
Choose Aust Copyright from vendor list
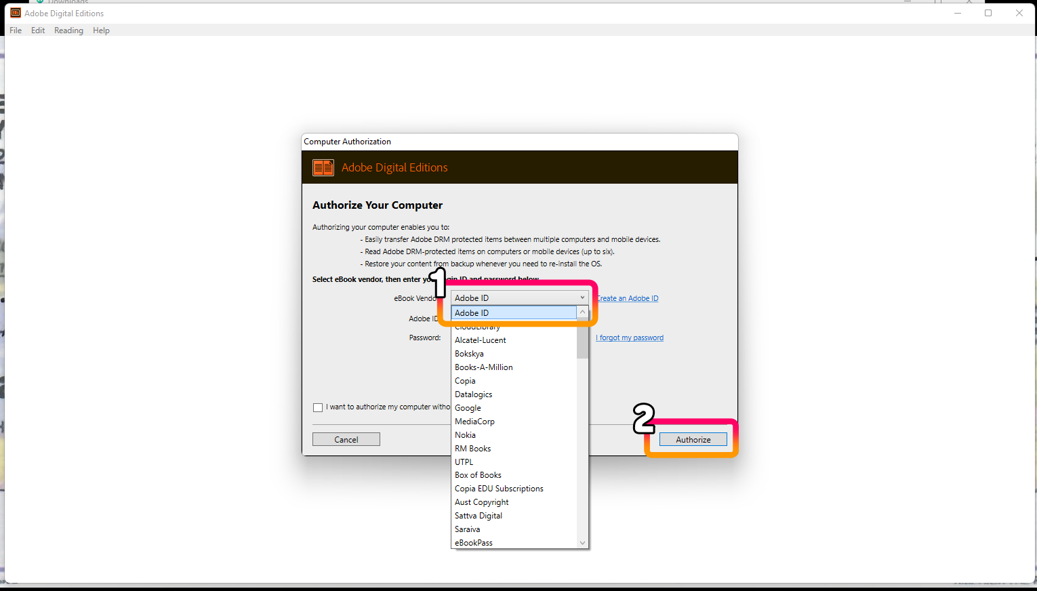(514, 502)
